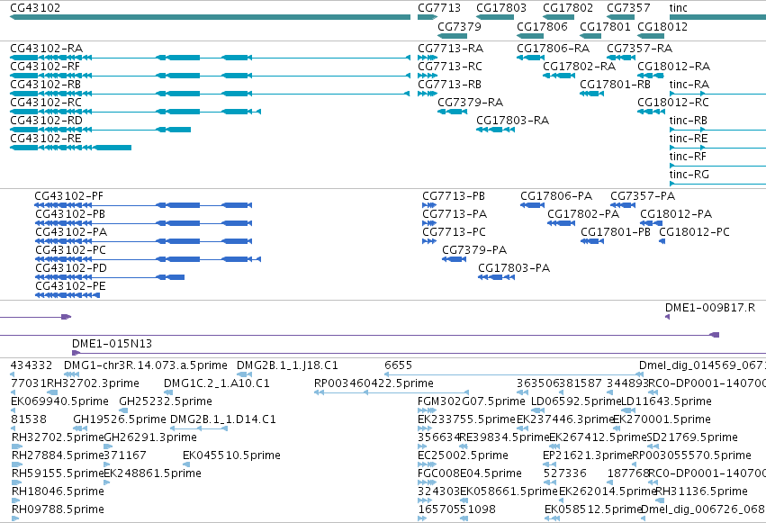Select transcript tinc-RA label
Image resolution: width=766 pixels, height=523 pixels.
coord(689,85)
